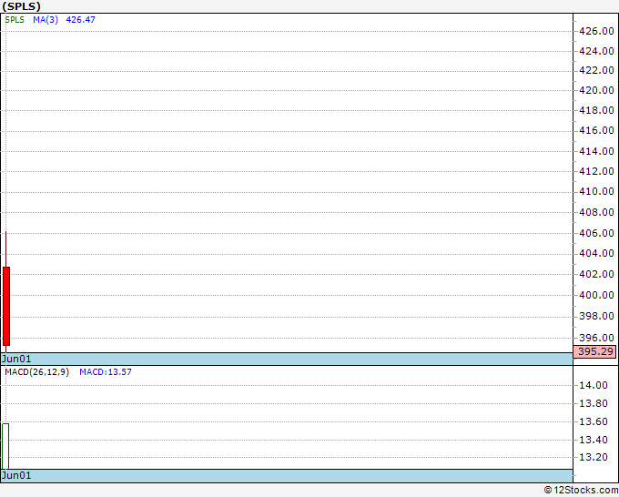The image size is (619, 497).
Task: Click the 395.29 current price tag
Action: tap(594, 351)
